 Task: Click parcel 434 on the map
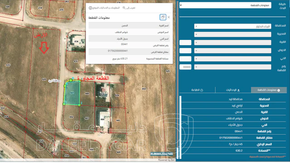[77, 41]
